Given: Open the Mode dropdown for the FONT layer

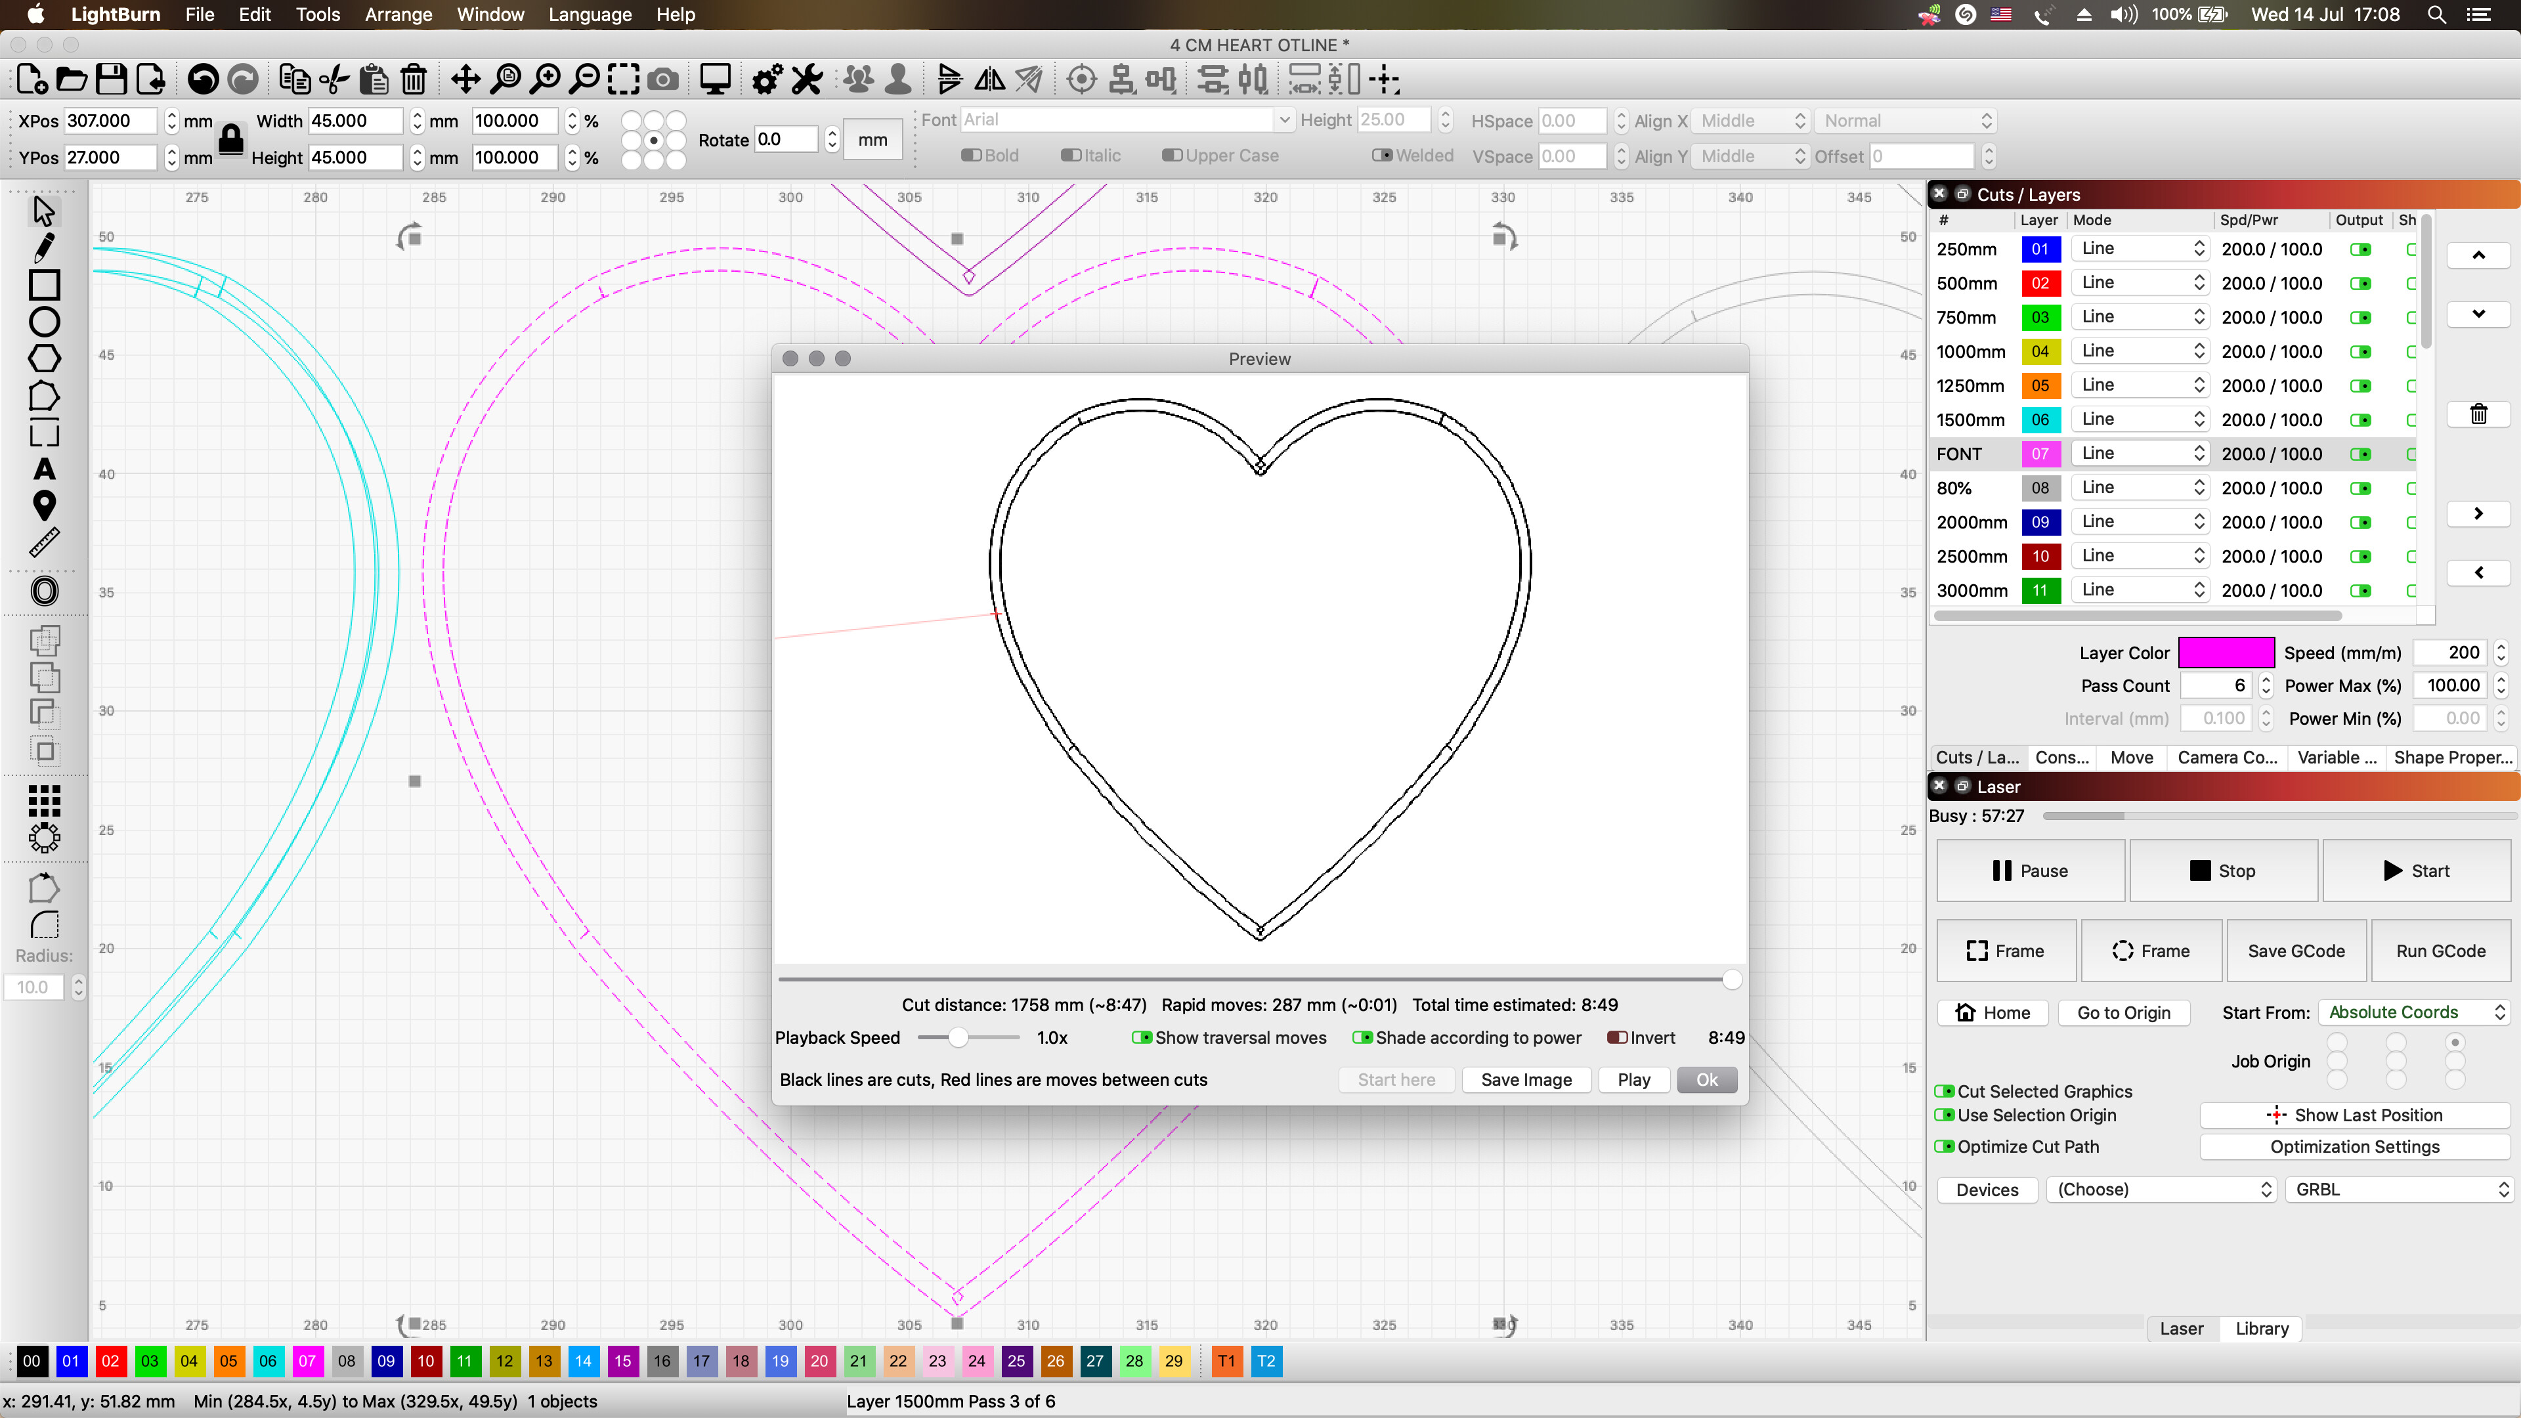Looking at the screenshot, I should coord(2140,453).
